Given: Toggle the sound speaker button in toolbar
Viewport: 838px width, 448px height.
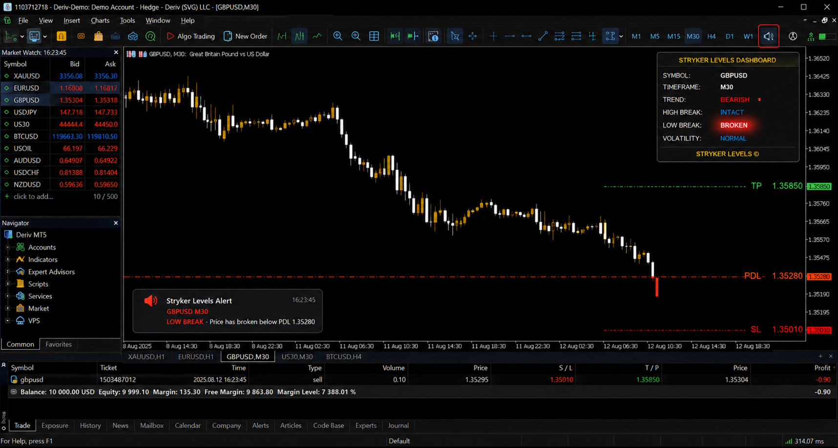Looking at the screenshot, I should point(769,36).
